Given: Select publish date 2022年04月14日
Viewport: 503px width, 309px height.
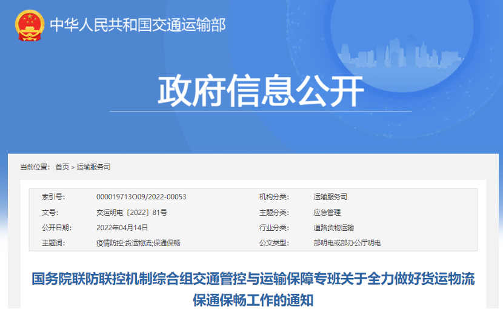Looking at the screenshot, I should pos(122,228).
